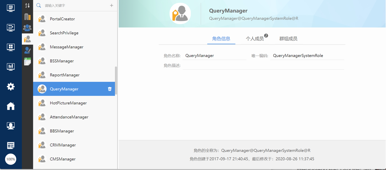Open the organization building icon
This screenshot has height=170, width=386.
pyautogui.click(x=27, y=17)
